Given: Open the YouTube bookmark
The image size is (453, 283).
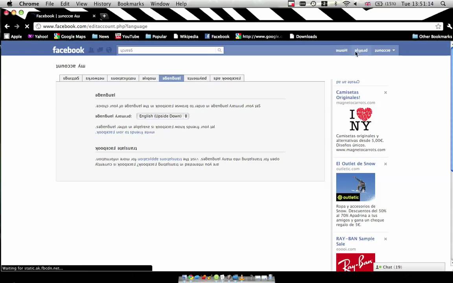Looking at the screenshot, I should tap(127, 37).
